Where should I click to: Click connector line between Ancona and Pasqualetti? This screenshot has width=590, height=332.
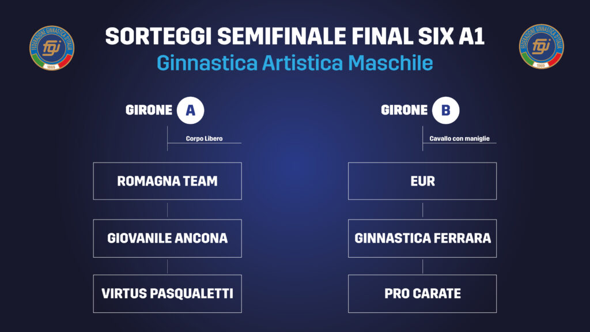point(168,266)
